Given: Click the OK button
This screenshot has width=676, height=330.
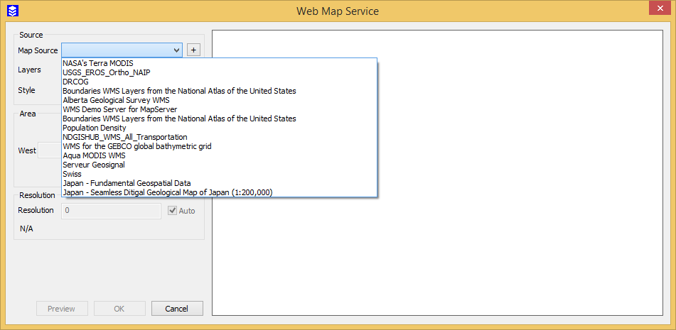Looking at the screenshot, I should tap(119, 309).
